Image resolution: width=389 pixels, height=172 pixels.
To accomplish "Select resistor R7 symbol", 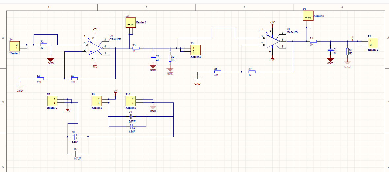I will tap(252, 72).
